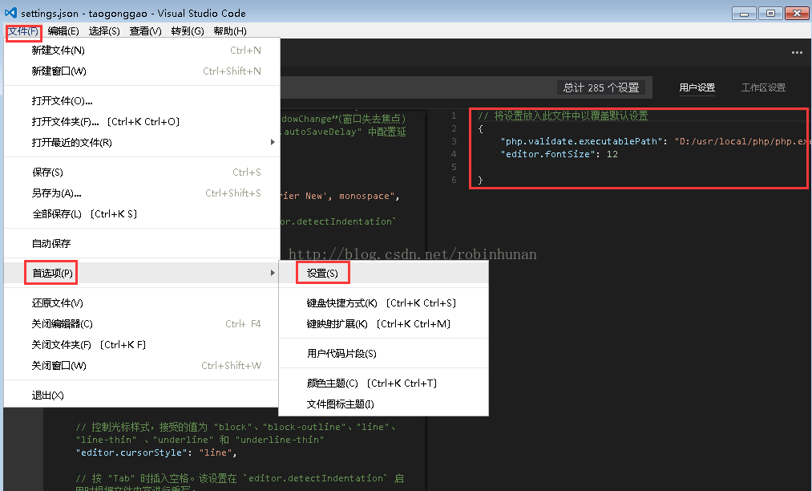Select 另存为(A)... Save As entry
This screenshot has height=491, width=812.
pyautogui.click(x=56, y=193)
